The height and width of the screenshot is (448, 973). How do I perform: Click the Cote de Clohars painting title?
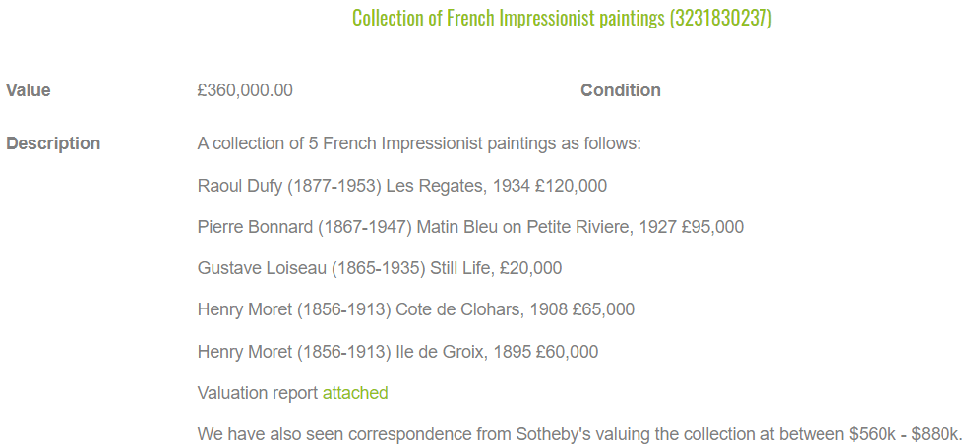[x=458, y=309]
